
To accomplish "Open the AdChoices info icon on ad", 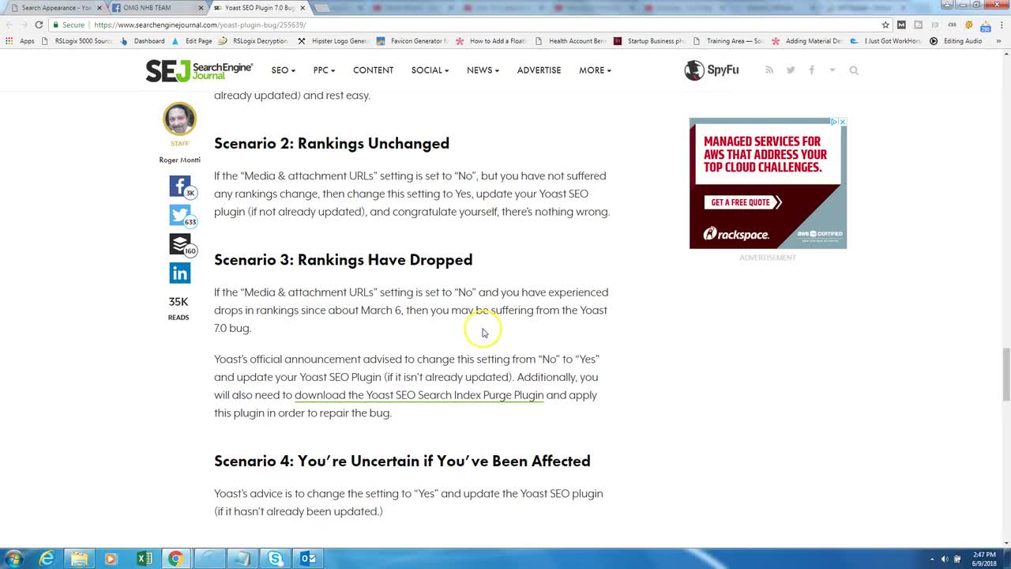I will pyautogui.click(x=834, y=122).
